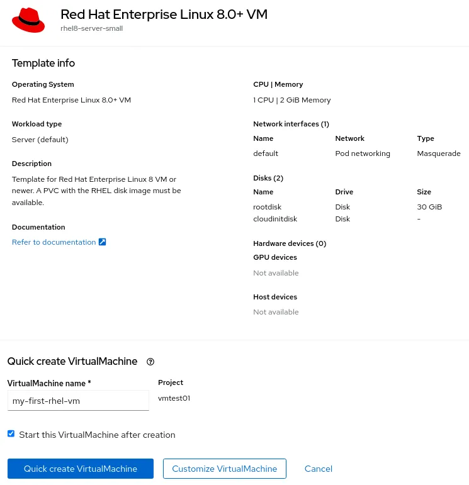The image size is (469, 485).
Task: Click the Template info heading
Action: click(43, 63)
